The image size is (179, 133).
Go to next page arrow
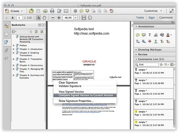click(13, 18)
